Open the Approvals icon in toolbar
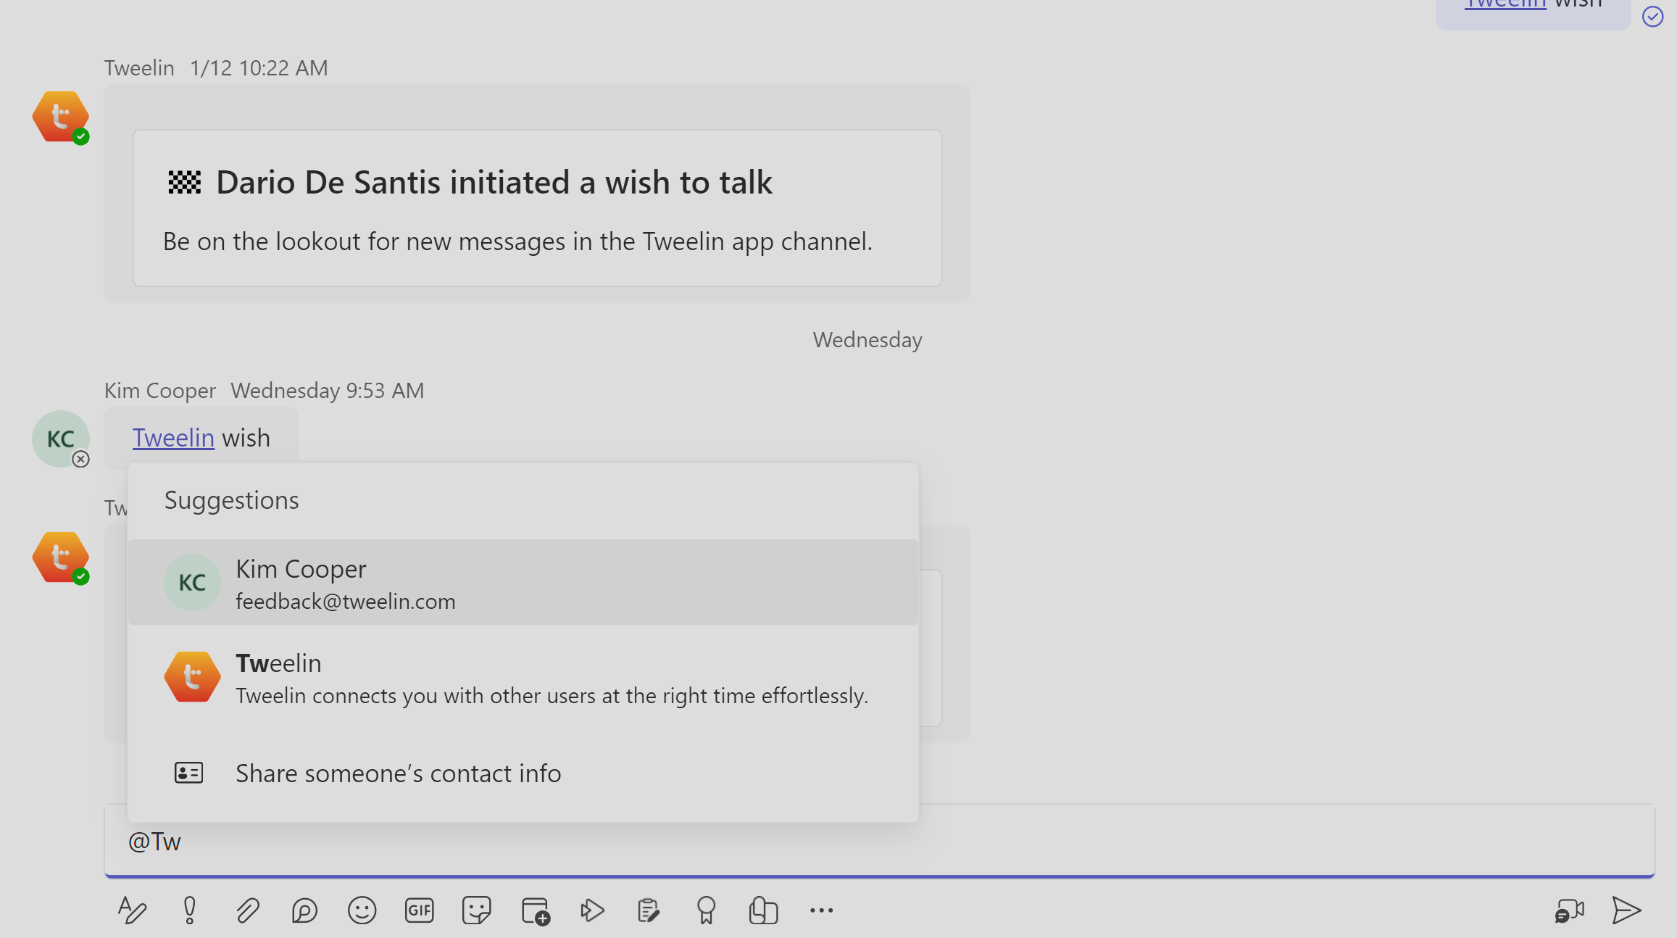 pyautogui.click(x=763, y=910)
